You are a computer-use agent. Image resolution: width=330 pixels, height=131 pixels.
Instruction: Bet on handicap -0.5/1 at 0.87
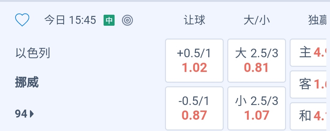coord(194,108)
